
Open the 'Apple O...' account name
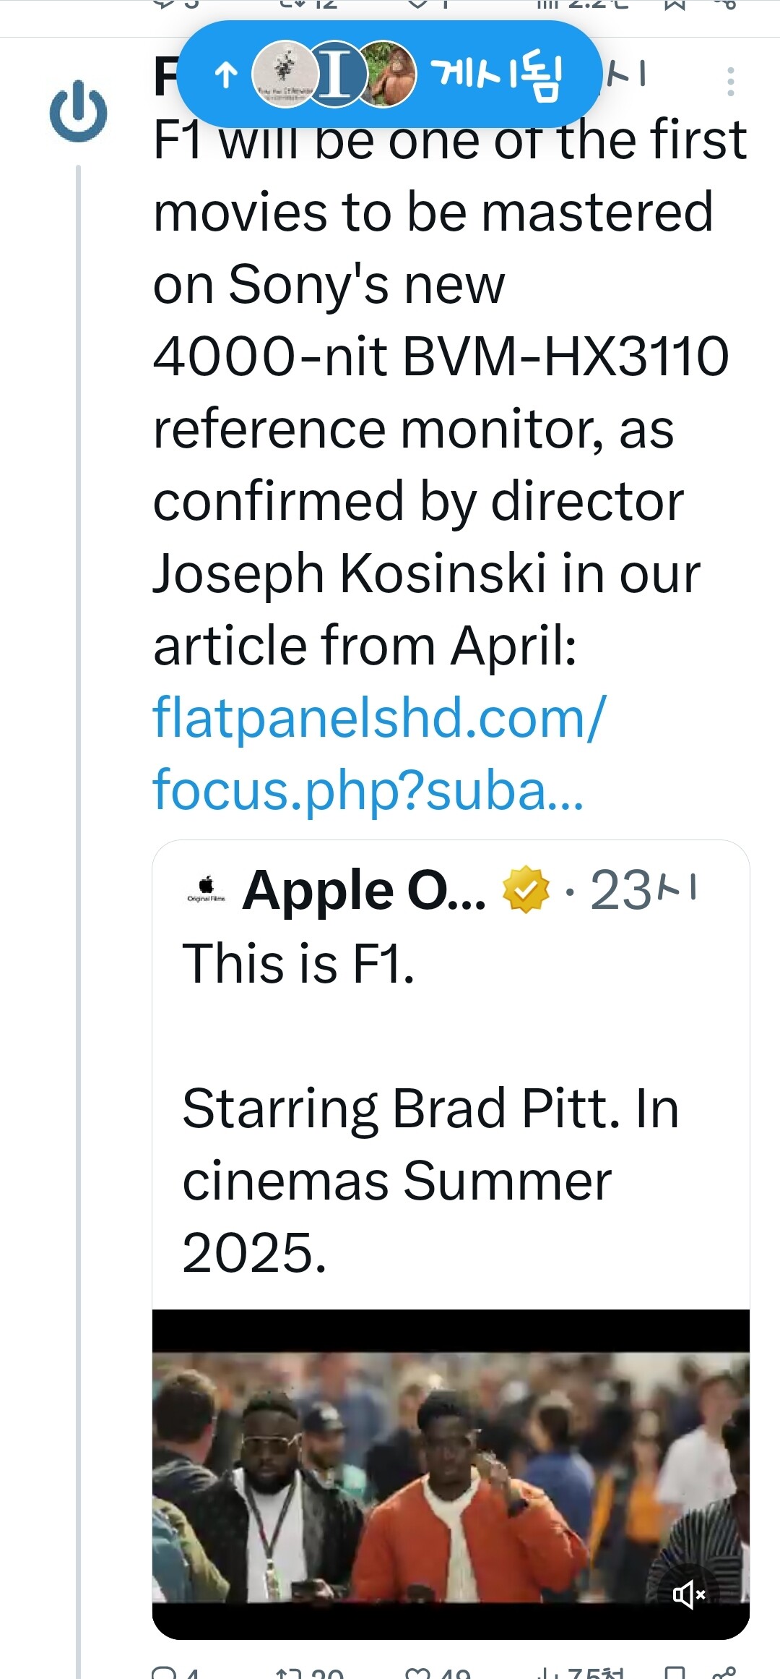click(x=364, y=890)
